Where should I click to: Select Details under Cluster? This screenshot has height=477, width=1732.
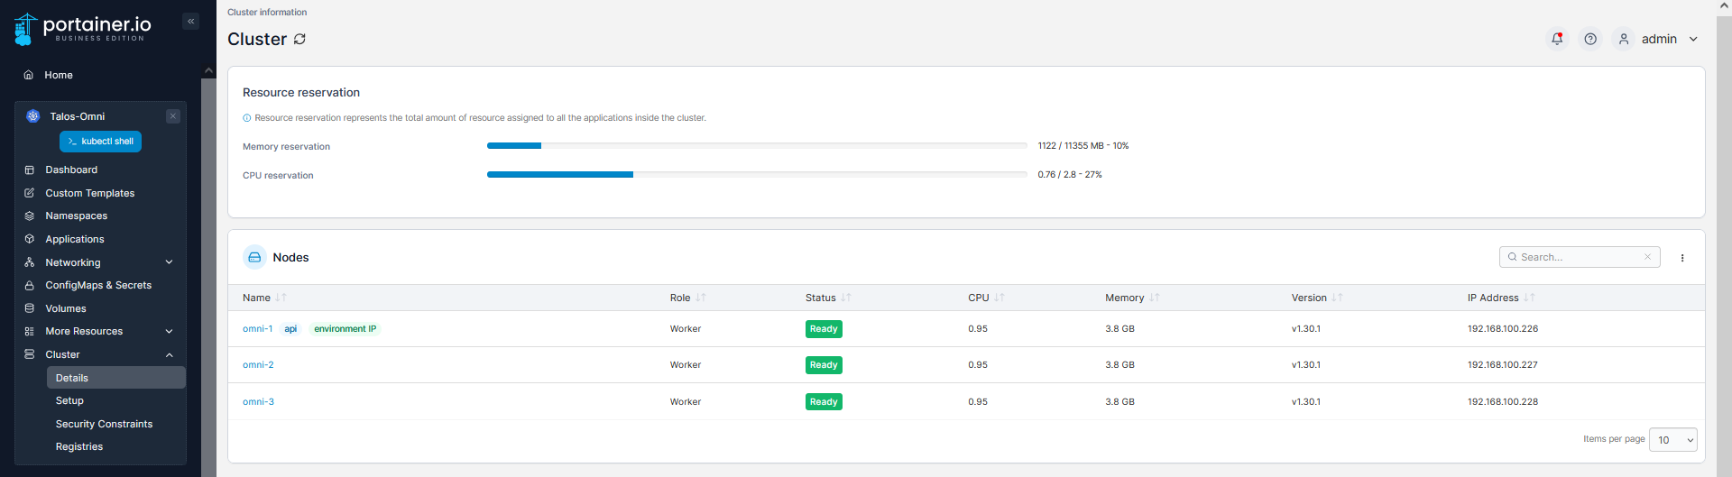pyautogui.click(x=116, y=378)
